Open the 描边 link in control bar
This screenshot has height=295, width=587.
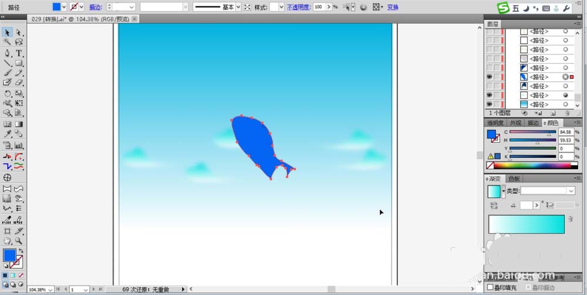pos(95,7)
